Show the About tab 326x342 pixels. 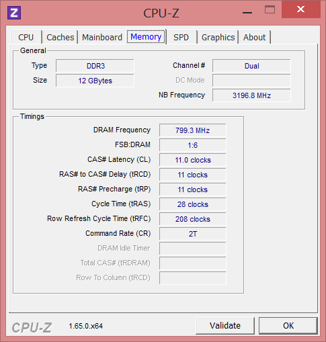[x=255, y=37]
